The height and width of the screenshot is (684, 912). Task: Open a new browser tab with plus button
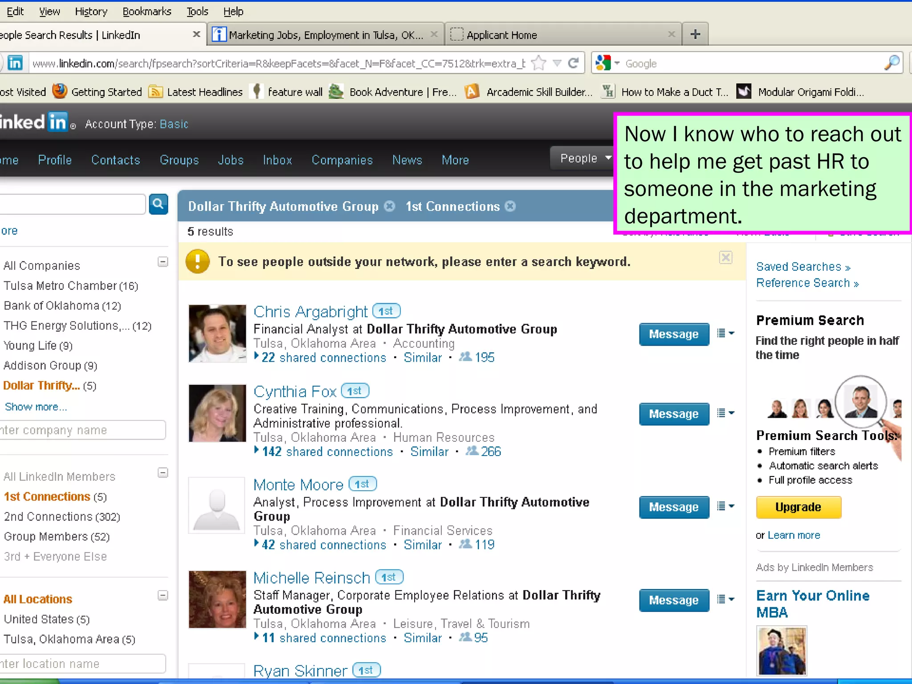click(x=695, y=34)
